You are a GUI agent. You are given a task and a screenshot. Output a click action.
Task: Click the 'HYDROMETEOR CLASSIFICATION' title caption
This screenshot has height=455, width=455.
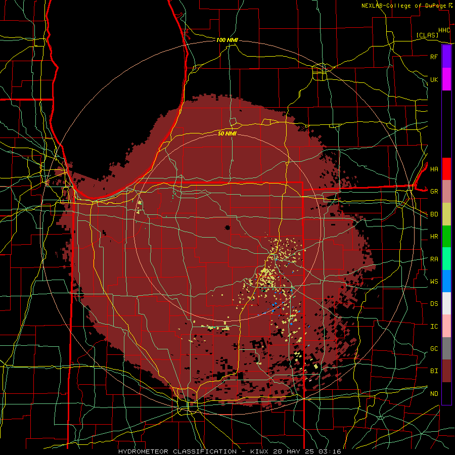pos(177,451)
